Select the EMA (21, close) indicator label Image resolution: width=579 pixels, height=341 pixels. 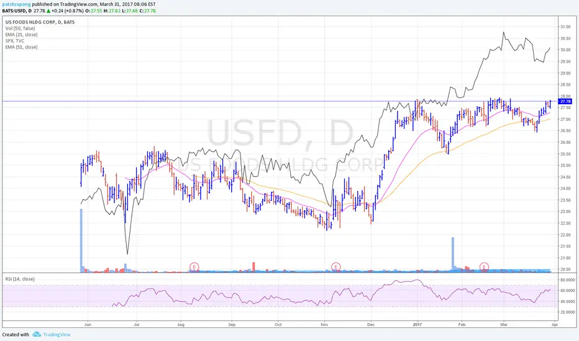point(21,35)
